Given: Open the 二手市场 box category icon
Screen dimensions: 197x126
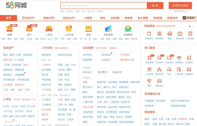Looking at the screenshot, I should [69, 29].
